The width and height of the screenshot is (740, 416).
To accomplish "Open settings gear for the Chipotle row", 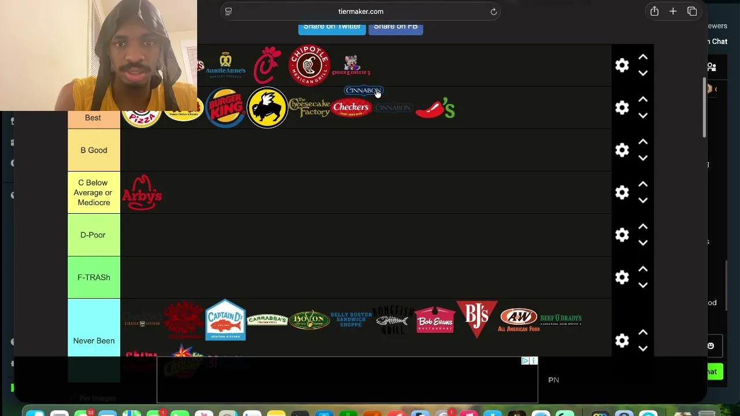I will [622, 65].
